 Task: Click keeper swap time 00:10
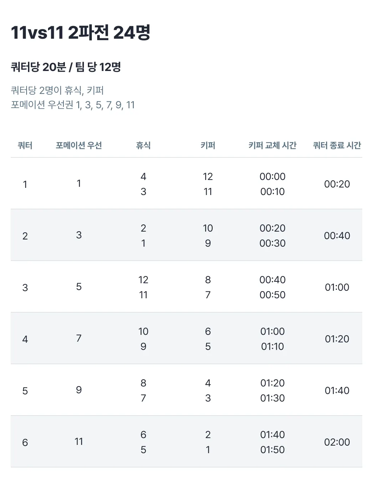[272, 191]
